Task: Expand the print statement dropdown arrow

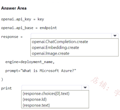Action: click(x=85, y=88)
